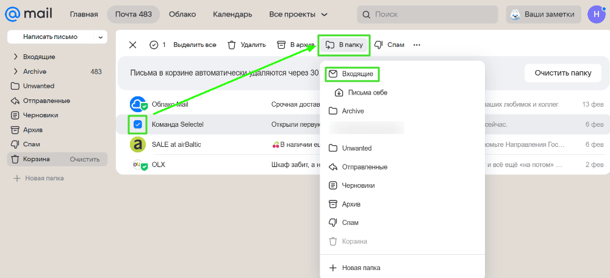Open Ваши заметки button
The image size is (610, 278).
[x=544, y=15]
